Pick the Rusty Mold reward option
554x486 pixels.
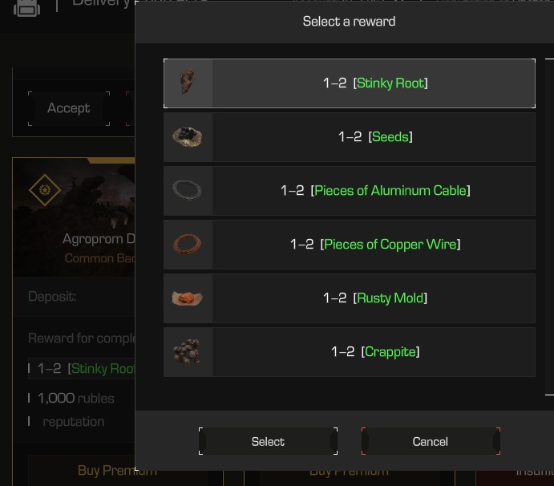click(350, 298)
